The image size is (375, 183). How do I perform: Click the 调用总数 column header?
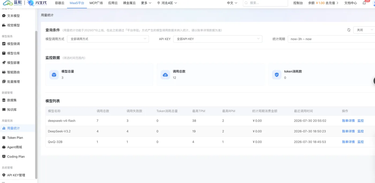pos(103,111)
